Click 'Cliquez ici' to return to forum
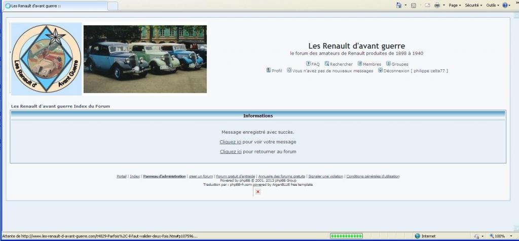 (231, 152)
